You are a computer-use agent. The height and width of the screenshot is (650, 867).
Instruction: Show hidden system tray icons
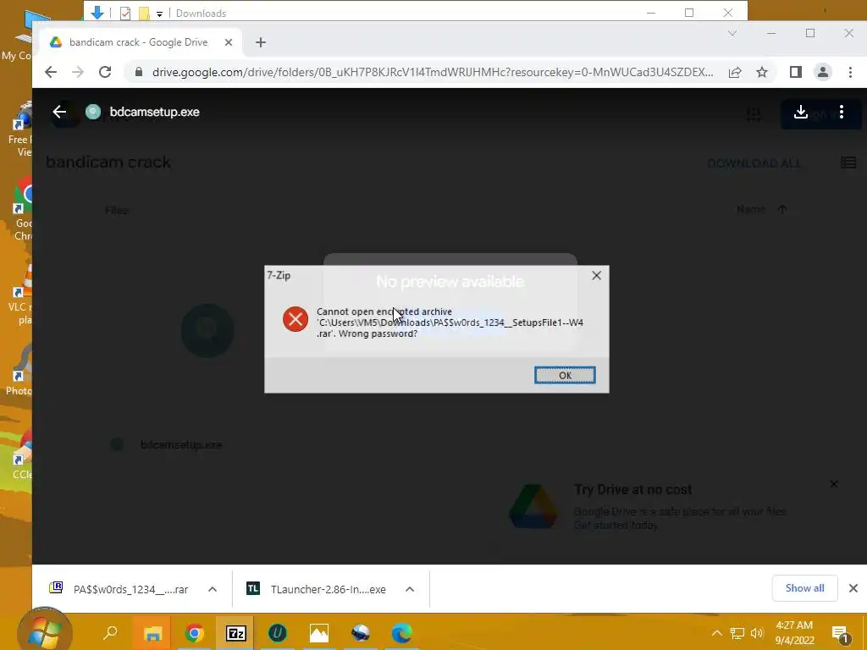[x=716, y=633]
